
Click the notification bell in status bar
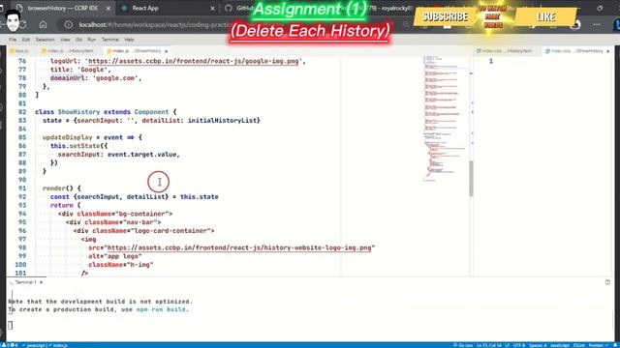tap(615, 345)
